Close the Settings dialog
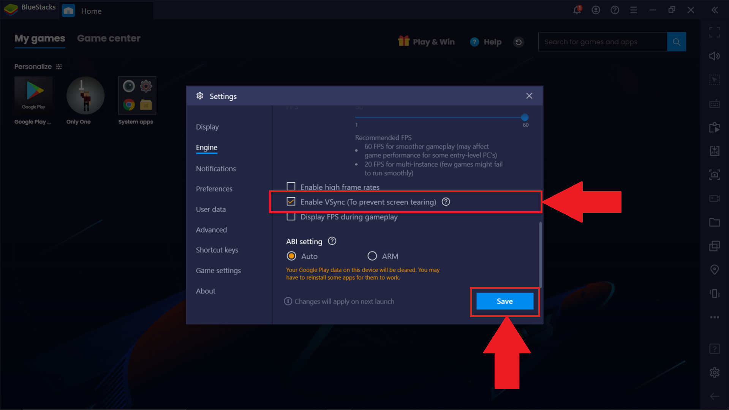Viewport: 729px width, 410px height. coord(529,96)
